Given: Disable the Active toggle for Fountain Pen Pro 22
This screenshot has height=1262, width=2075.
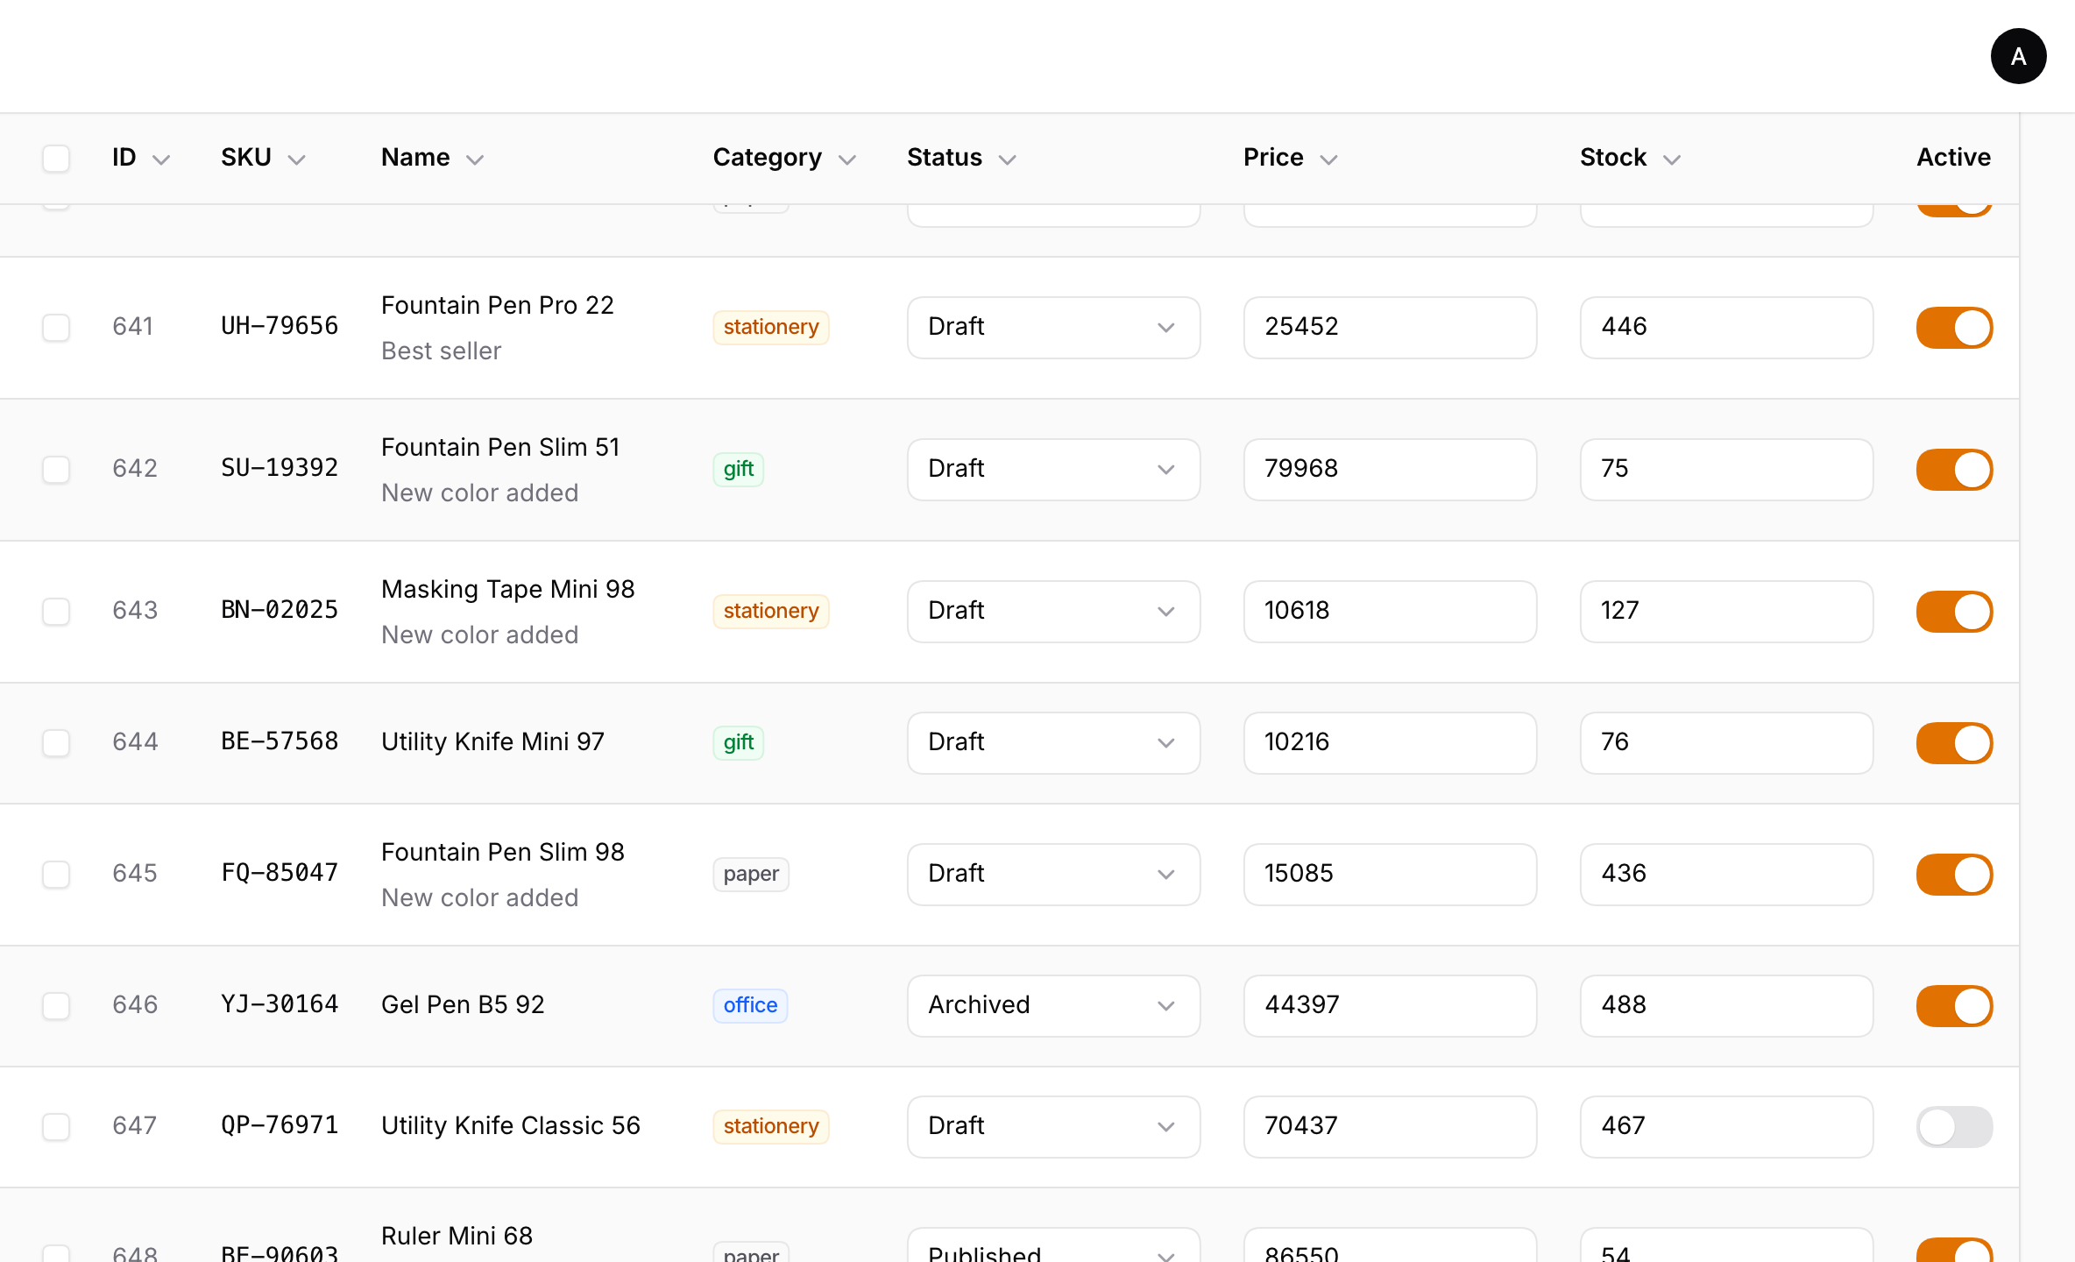Looking at the screenshot, I should [x=1954, y=327].
